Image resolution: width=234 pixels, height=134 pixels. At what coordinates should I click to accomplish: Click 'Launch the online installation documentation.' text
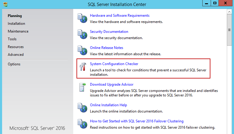[126, 111]
